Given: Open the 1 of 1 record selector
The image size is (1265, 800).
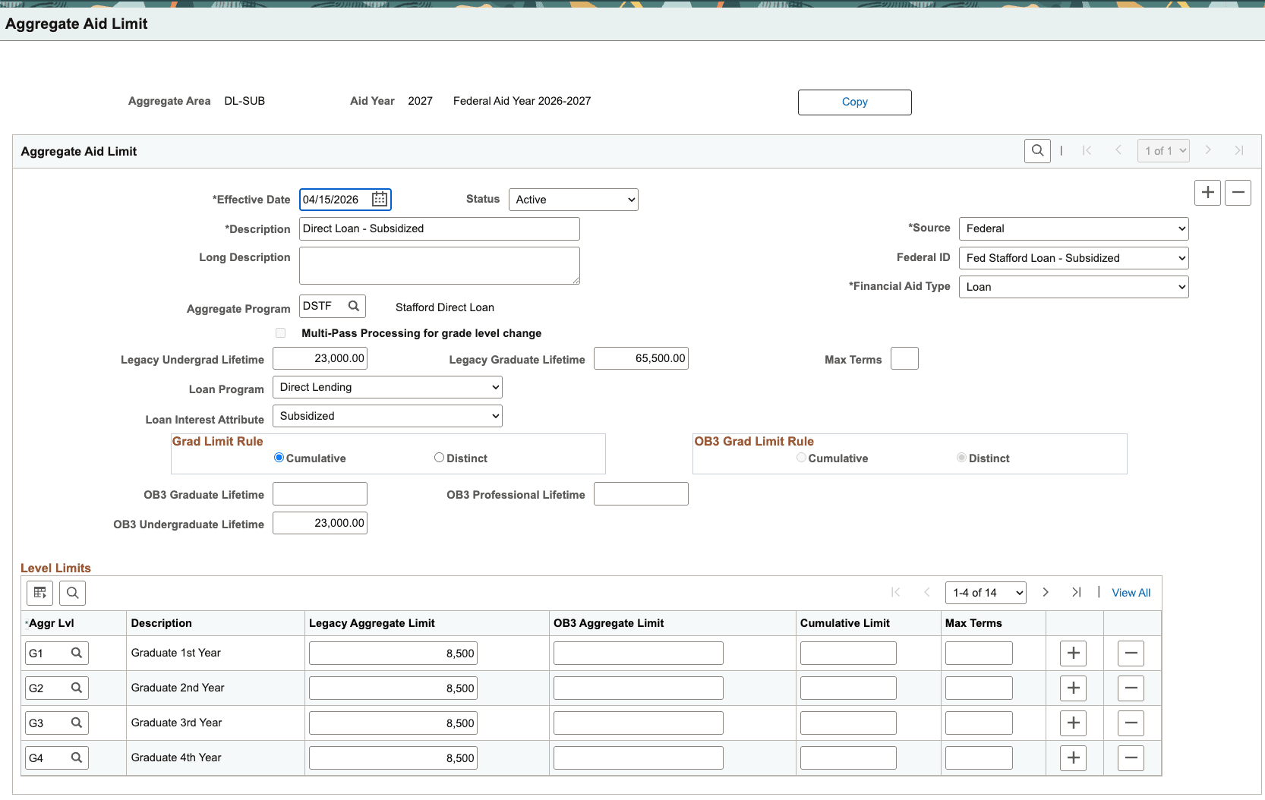Looking at the screenshot, I should coord(1162,151).
